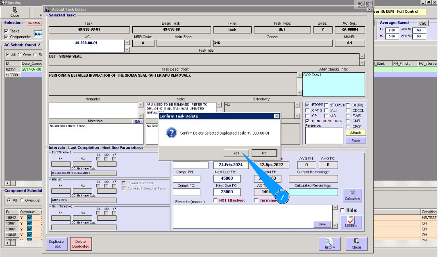The image size is (438, 258).
Task: Click JIC list scroll down arrow
Action: (x=127, y=50)
